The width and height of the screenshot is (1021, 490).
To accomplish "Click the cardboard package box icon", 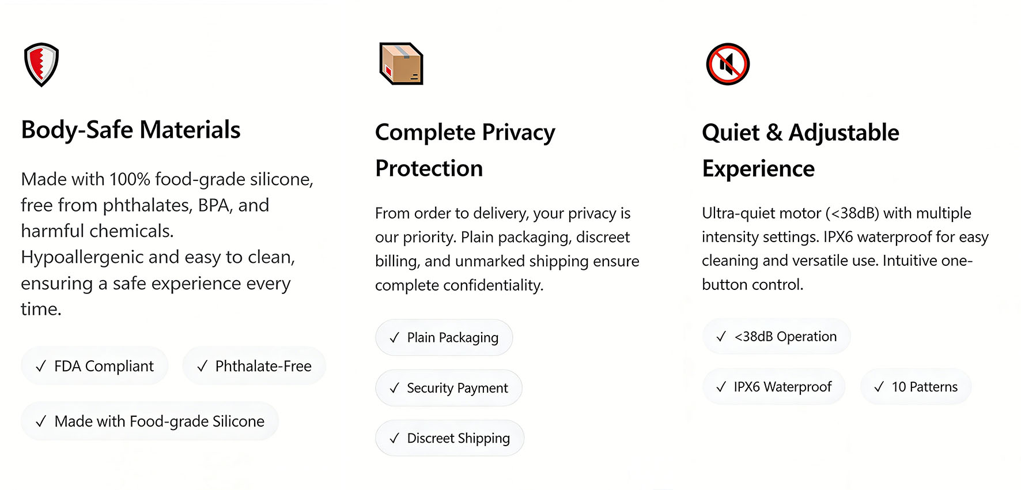I will [x=401, y=63].
